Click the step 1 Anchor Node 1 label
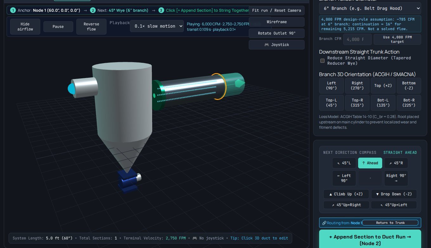Image resolution: width=431 pixels, height=248 pixels. [x=49, y=10]
